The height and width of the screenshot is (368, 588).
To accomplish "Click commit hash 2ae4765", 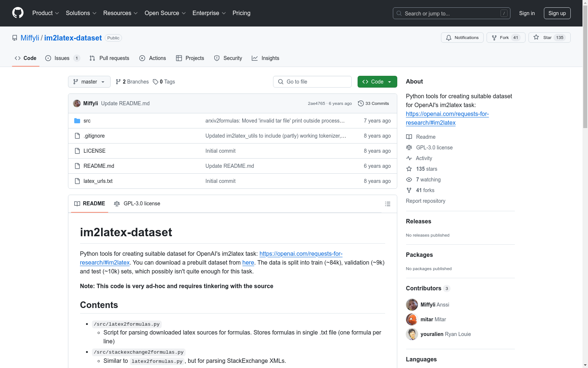I will point(316,103).
